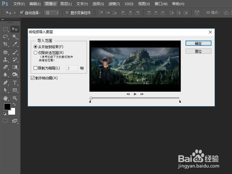Play the video preview
Image resolution: width=232 pixels, height=174 pixels.
pyautogui.click(x=135, y=94)
